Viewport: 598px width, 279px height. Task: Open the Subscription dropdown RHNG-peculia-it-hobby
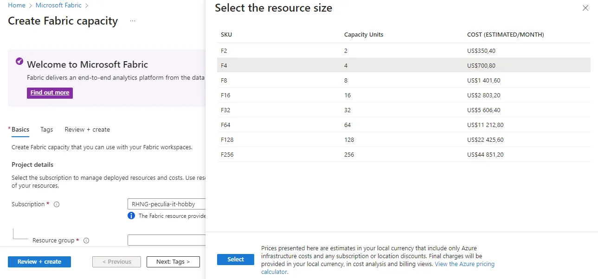click(x=167, y=204)
